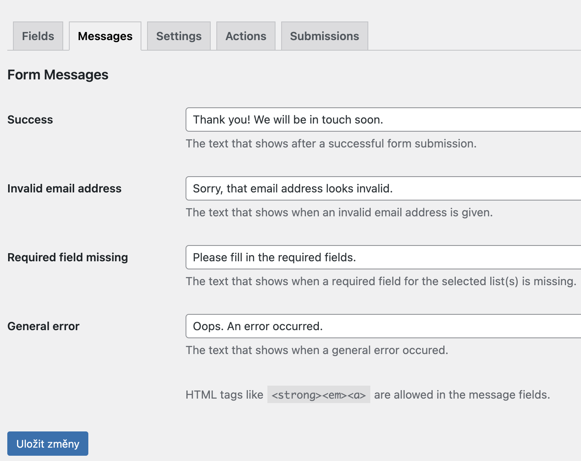This screenshot has height=461, width=581.
Task: Switch to the Fields tab
Action: click(38, 36)
